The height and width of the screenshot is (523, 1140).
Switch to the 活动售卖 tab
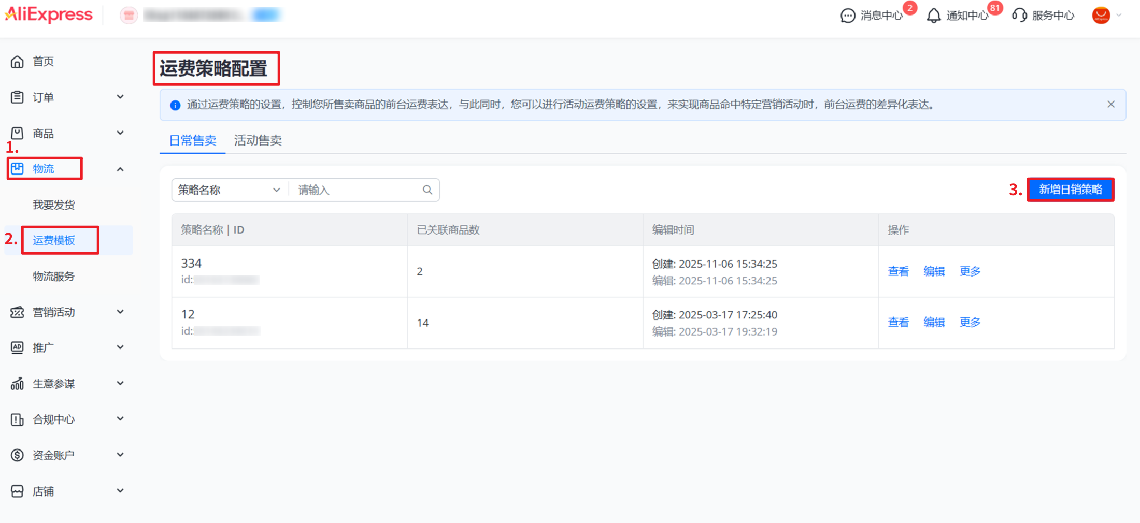click(x=258, y=140)
